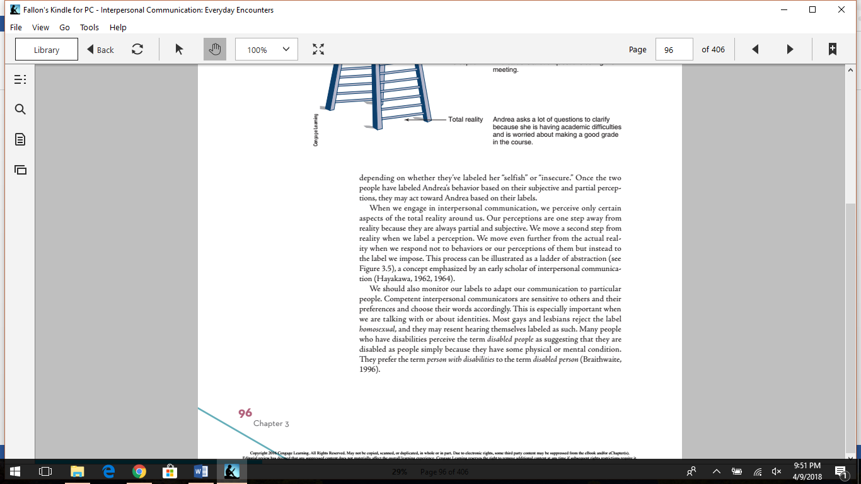
Task: Click the page number input field
Action: pos(674,49)
